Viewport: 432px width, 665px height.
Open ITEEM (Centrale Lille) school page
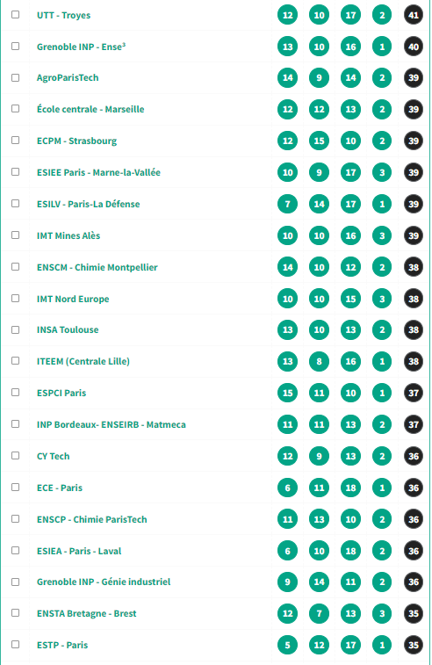pyautogui.click(x=83, y=361)
